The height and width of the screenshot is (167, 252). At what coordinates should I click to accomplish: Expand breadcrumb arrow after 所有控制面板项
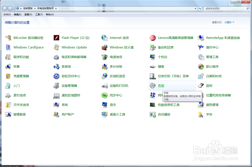(x=56, y=9)
